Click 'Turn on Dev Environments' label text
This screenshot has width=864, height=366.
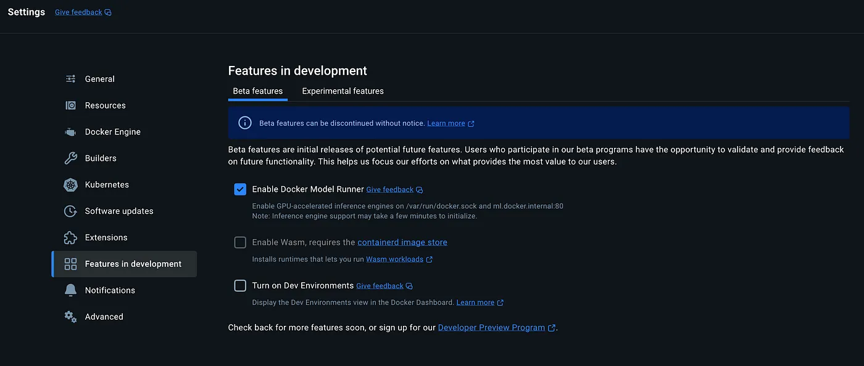[303, 285]
